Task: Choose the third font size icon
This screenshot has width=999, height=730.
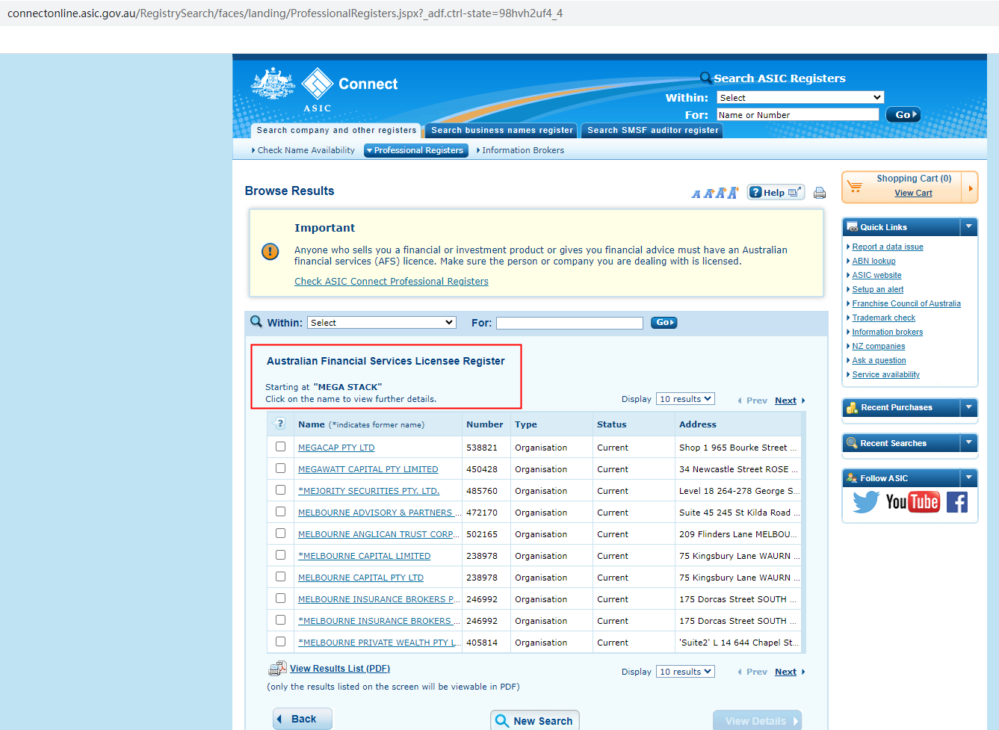Action: coord(720,193)
